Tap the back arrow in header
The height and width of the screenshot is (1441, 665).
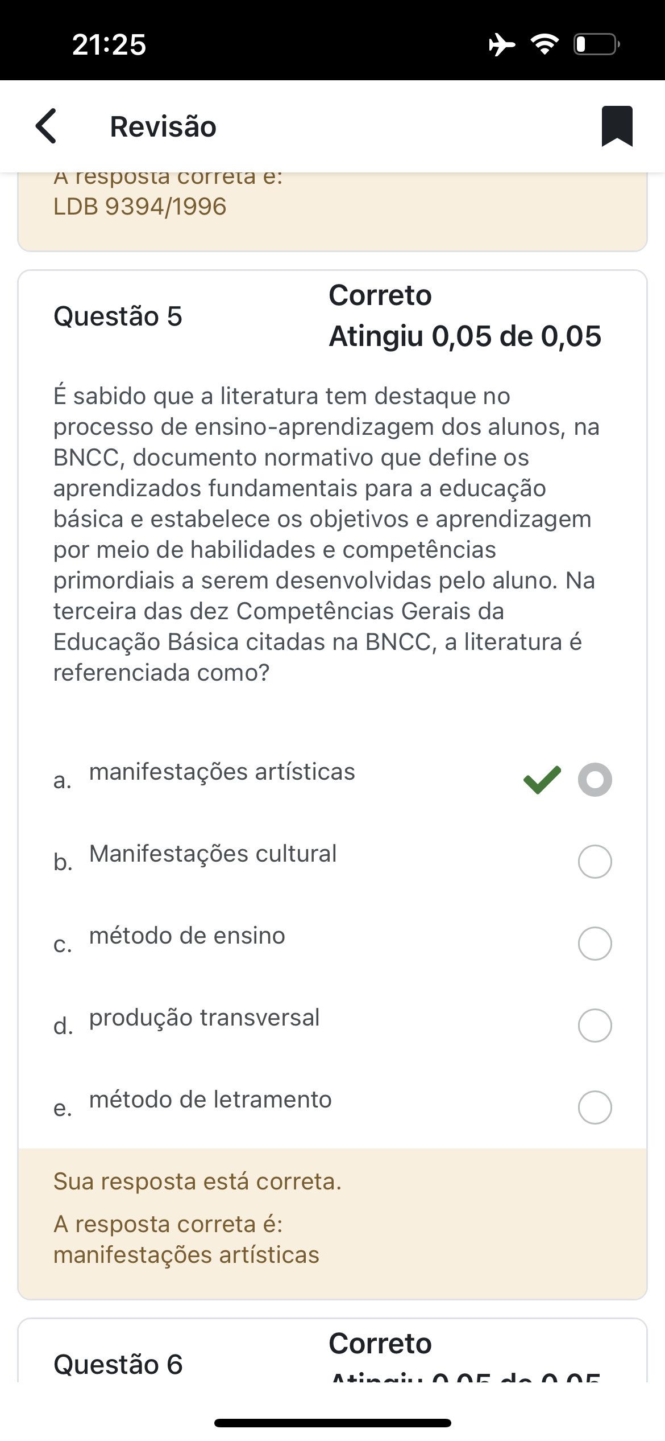click(x=47, y=126)
